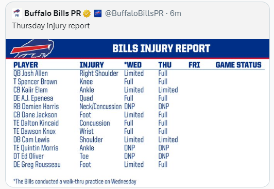
Task: Click the RB Damien Harris player name
Action: pyautogui.click(x=36, y=107)
